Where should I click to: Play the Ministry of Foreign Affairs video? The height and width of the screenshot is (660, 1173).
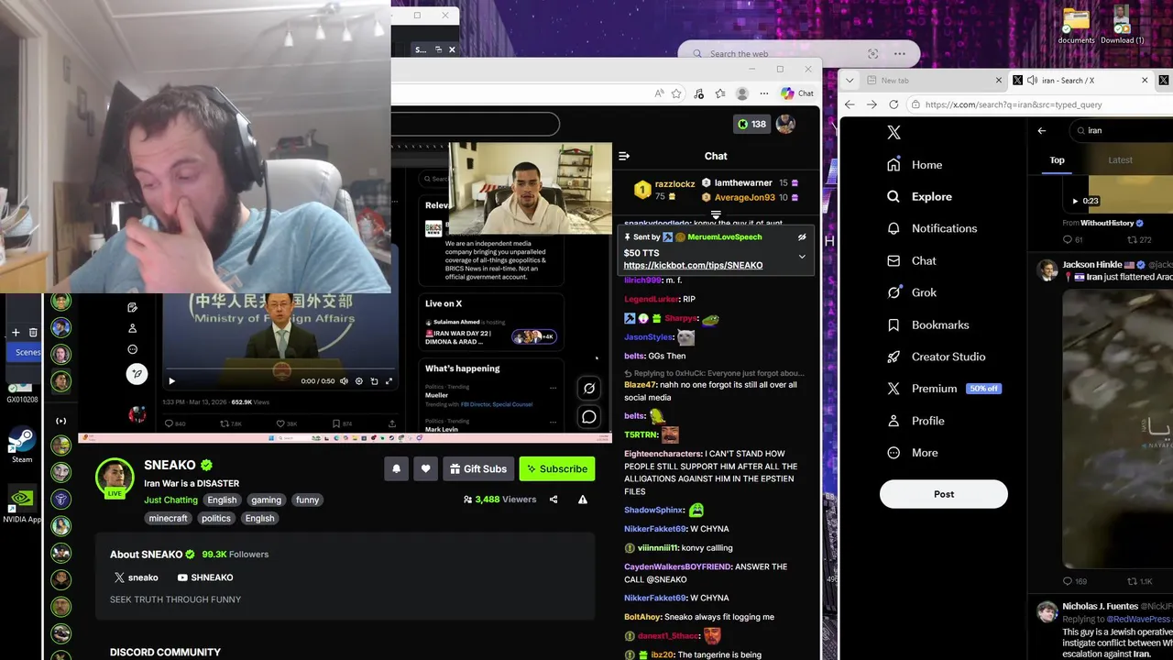(x=171, y=380)
